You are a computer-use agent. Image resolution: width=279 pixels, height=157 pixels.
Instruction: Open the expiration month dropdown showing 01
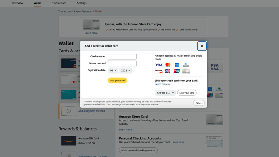(113, 71)
